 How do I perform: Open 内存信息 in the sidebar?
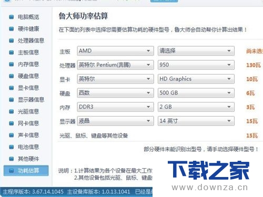(28, 64)
